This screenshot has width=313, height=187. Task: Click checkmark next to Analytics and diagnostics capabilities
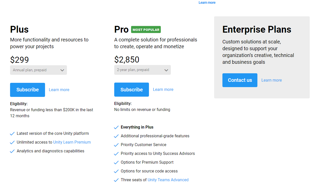pyautogui.click(x=12, y=151)
